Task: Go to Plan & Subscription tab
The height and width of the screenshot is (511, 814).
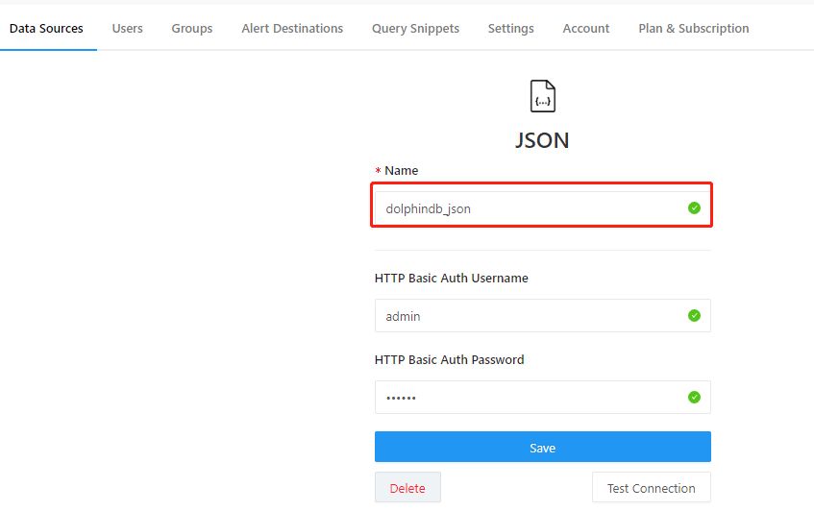Action: coord(693,28)
